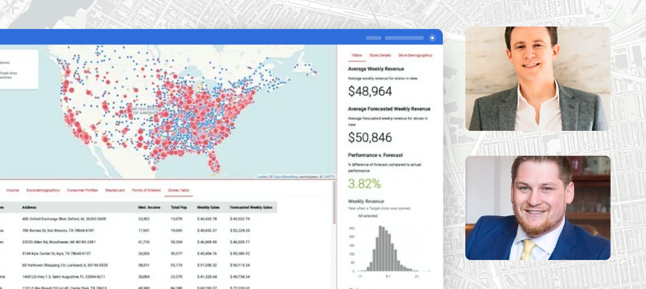Switch to the Store Details tab
Viewport: 646px width, 289px height.
coord(380,55)
